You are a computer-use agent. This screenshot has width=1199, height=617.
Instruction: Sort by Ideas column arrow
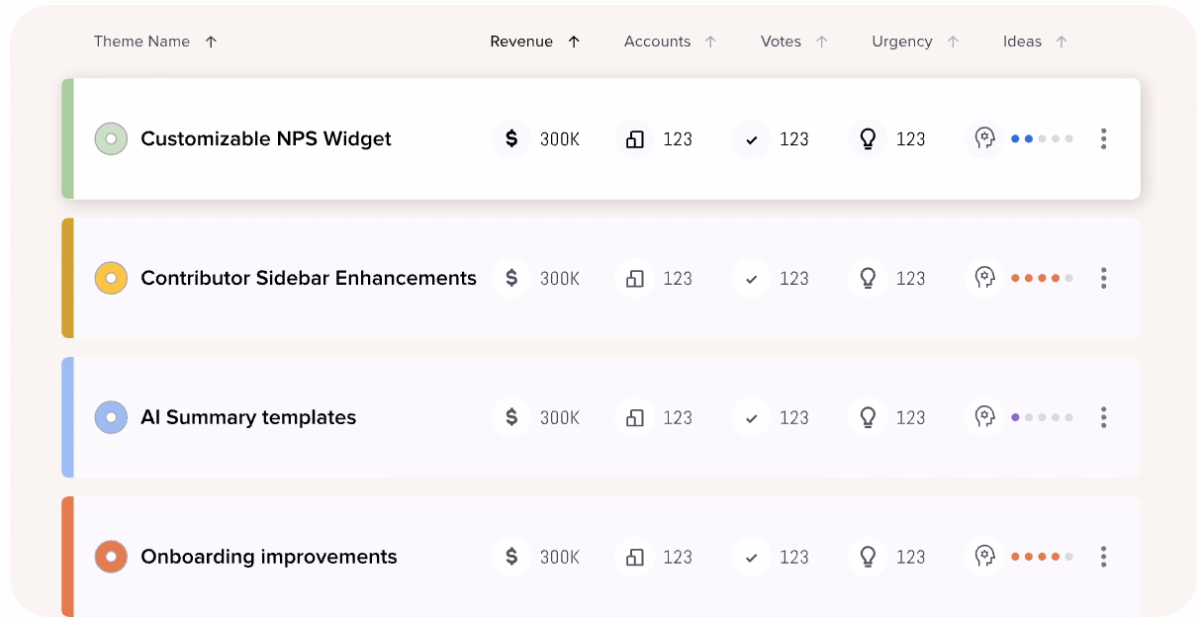point(1061,42)
